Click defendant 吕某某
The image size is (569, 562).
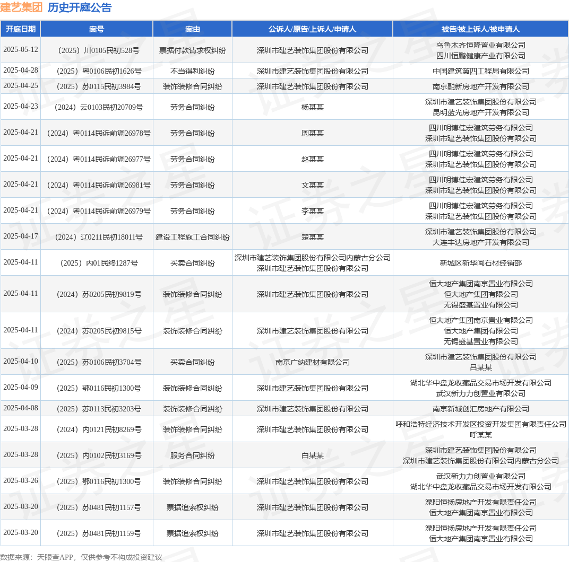(x=481, y=367)
